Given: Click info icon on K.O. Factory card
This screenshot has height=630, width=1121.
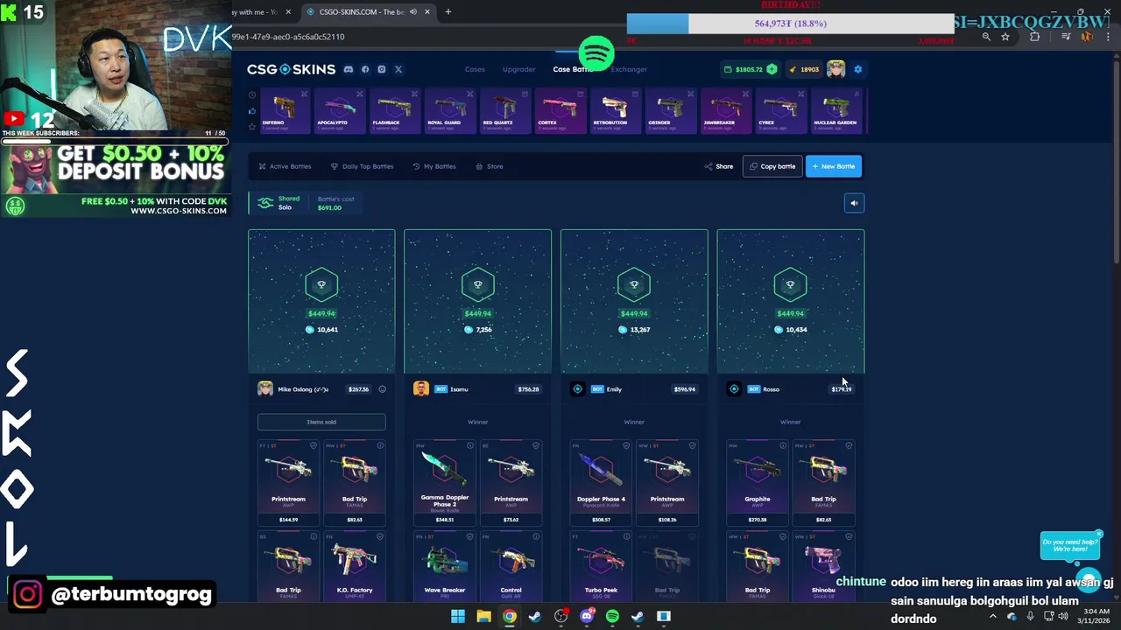Looking at the screenshot, I should click(380, 536).
